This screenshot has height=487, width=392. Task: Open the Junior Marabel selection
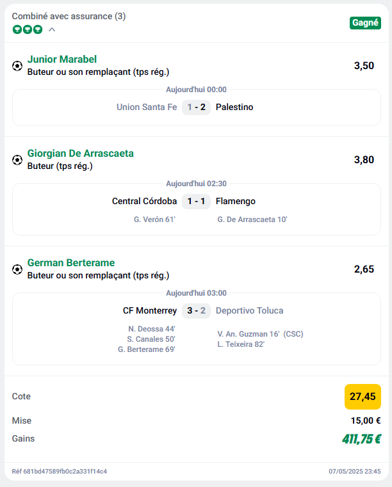coord(62,59)
